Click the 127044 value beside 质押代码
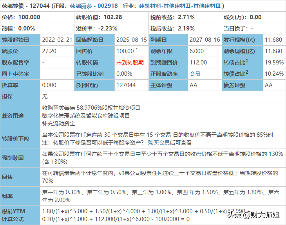 pyautogui.click(x=126, y=85)
